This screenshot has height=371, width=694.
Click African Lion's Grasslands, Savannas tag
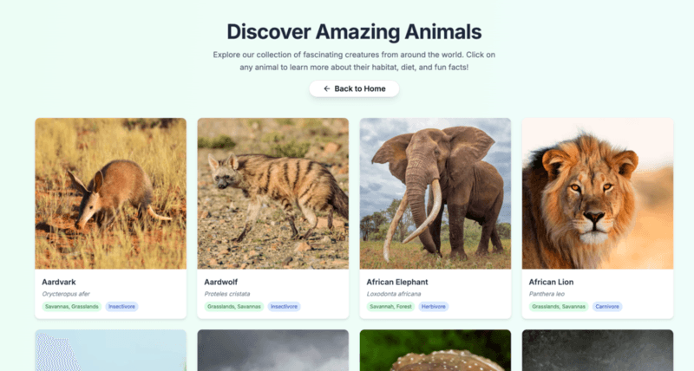click(558, 306)
